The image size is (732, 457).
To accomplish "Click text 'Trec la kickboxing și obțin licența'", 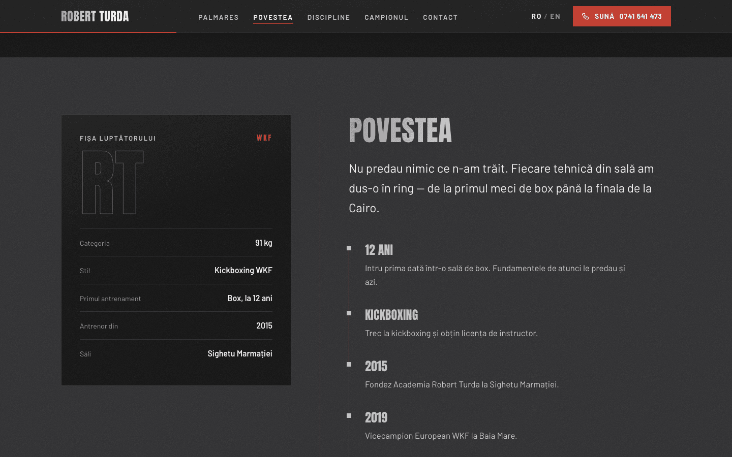I will [x=451, y=333].
